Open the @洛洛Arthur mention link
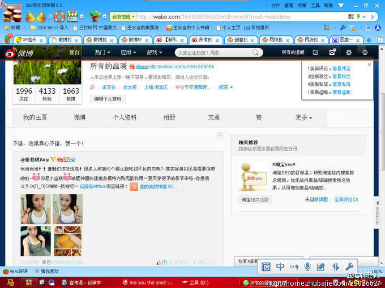The image size is (385, 288). tap(92, 186)
